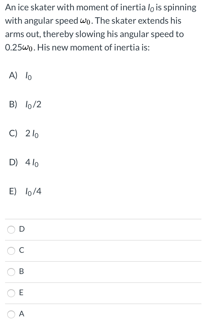The height and width of the screenshot is (325, 207).
Task: Click the choice text "A) I0"
Action: click(20, 76)
